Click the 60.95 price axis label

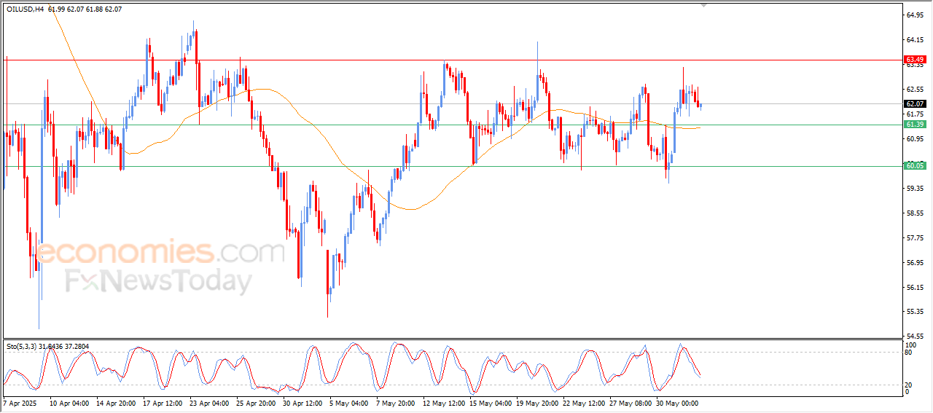coord(915,138)
